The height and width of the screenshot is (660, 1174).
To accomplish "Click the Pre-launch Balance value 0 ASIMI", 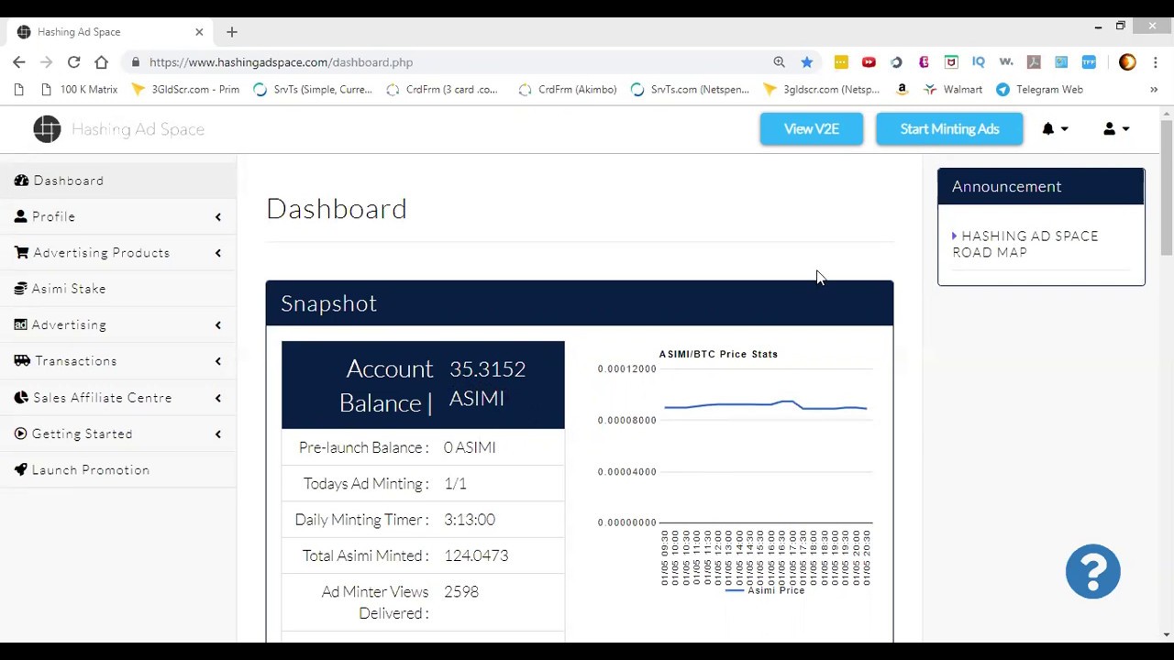I will point(470,447).
